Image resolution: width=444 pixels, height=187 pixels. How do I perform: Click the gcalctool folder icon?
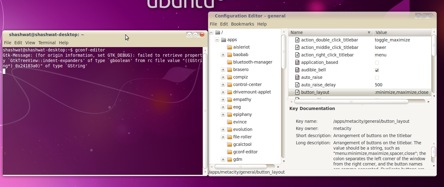tap(229, 145)
